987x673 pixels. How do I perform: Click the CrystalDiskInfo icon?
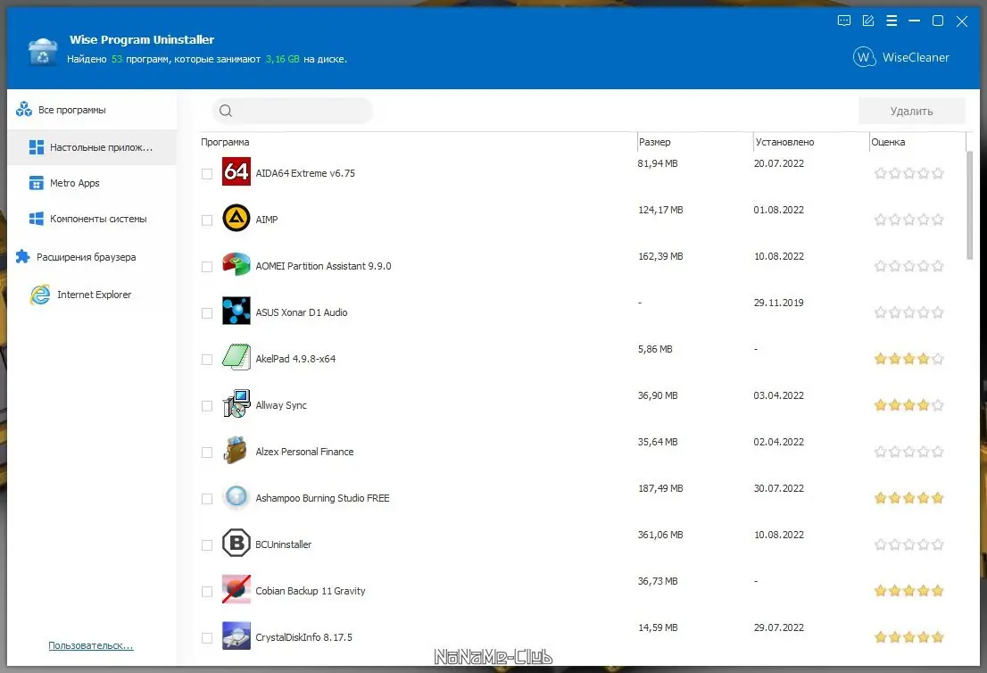pos(236,636)
